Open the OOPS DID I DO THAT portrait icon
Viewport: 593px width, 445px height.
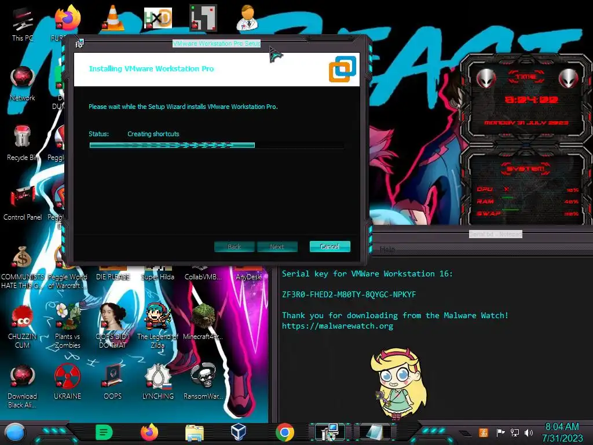point(113,326)
